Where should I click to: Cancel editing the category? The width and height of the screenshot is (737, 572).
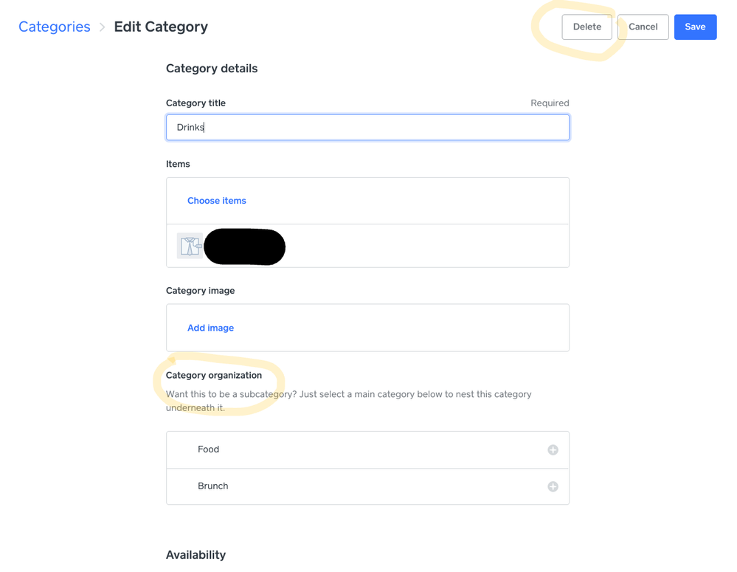pos(643,27)
